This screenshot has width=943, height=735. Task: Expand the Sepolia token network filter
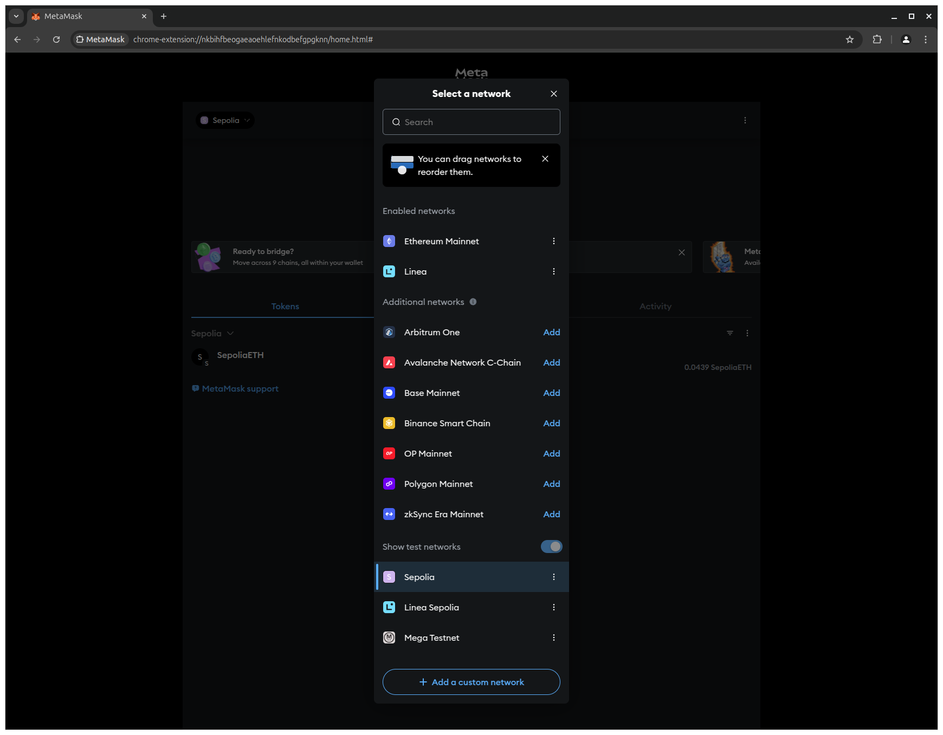tap(212, 333)
